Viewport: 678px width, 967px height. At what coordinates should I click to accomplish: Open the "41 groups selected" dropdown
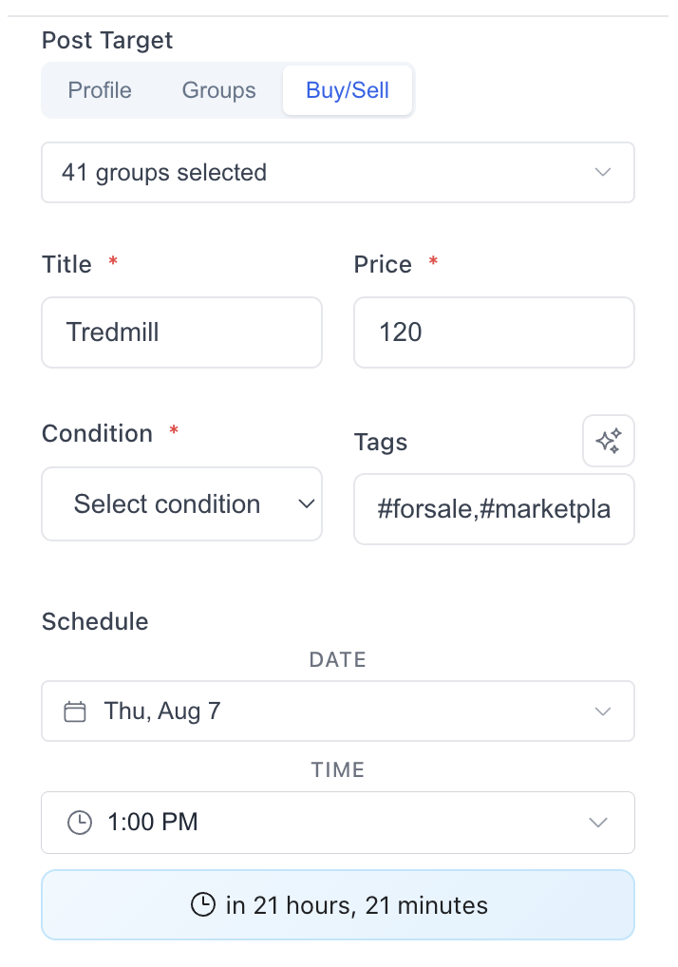click(337, 172)
